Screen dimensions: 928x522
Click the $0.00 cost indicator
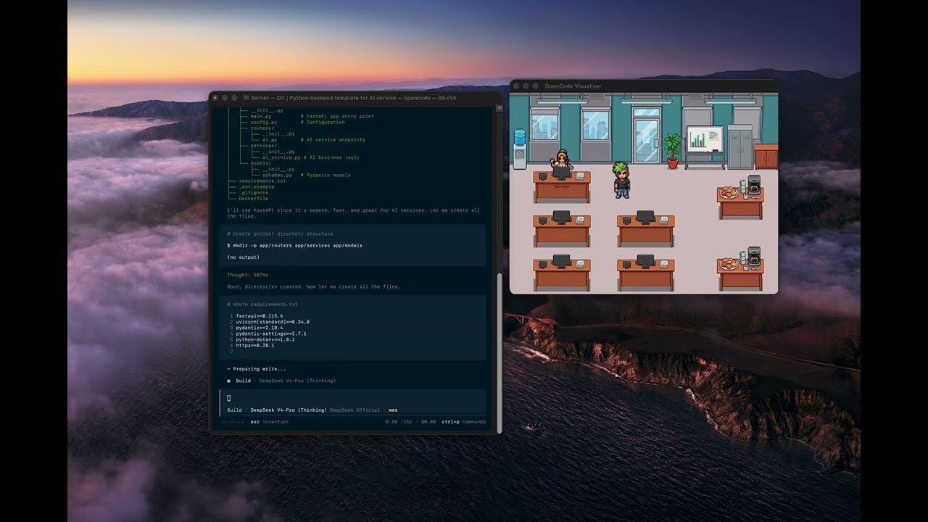pos(430,422)
